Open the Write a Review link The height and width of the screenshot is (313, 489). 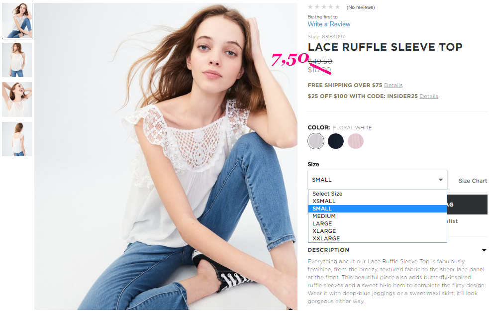pos(329,24)
